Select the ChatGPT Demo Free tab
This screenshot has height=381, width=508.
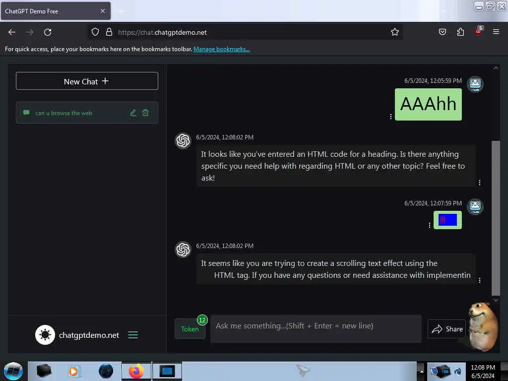click(56, 11)
